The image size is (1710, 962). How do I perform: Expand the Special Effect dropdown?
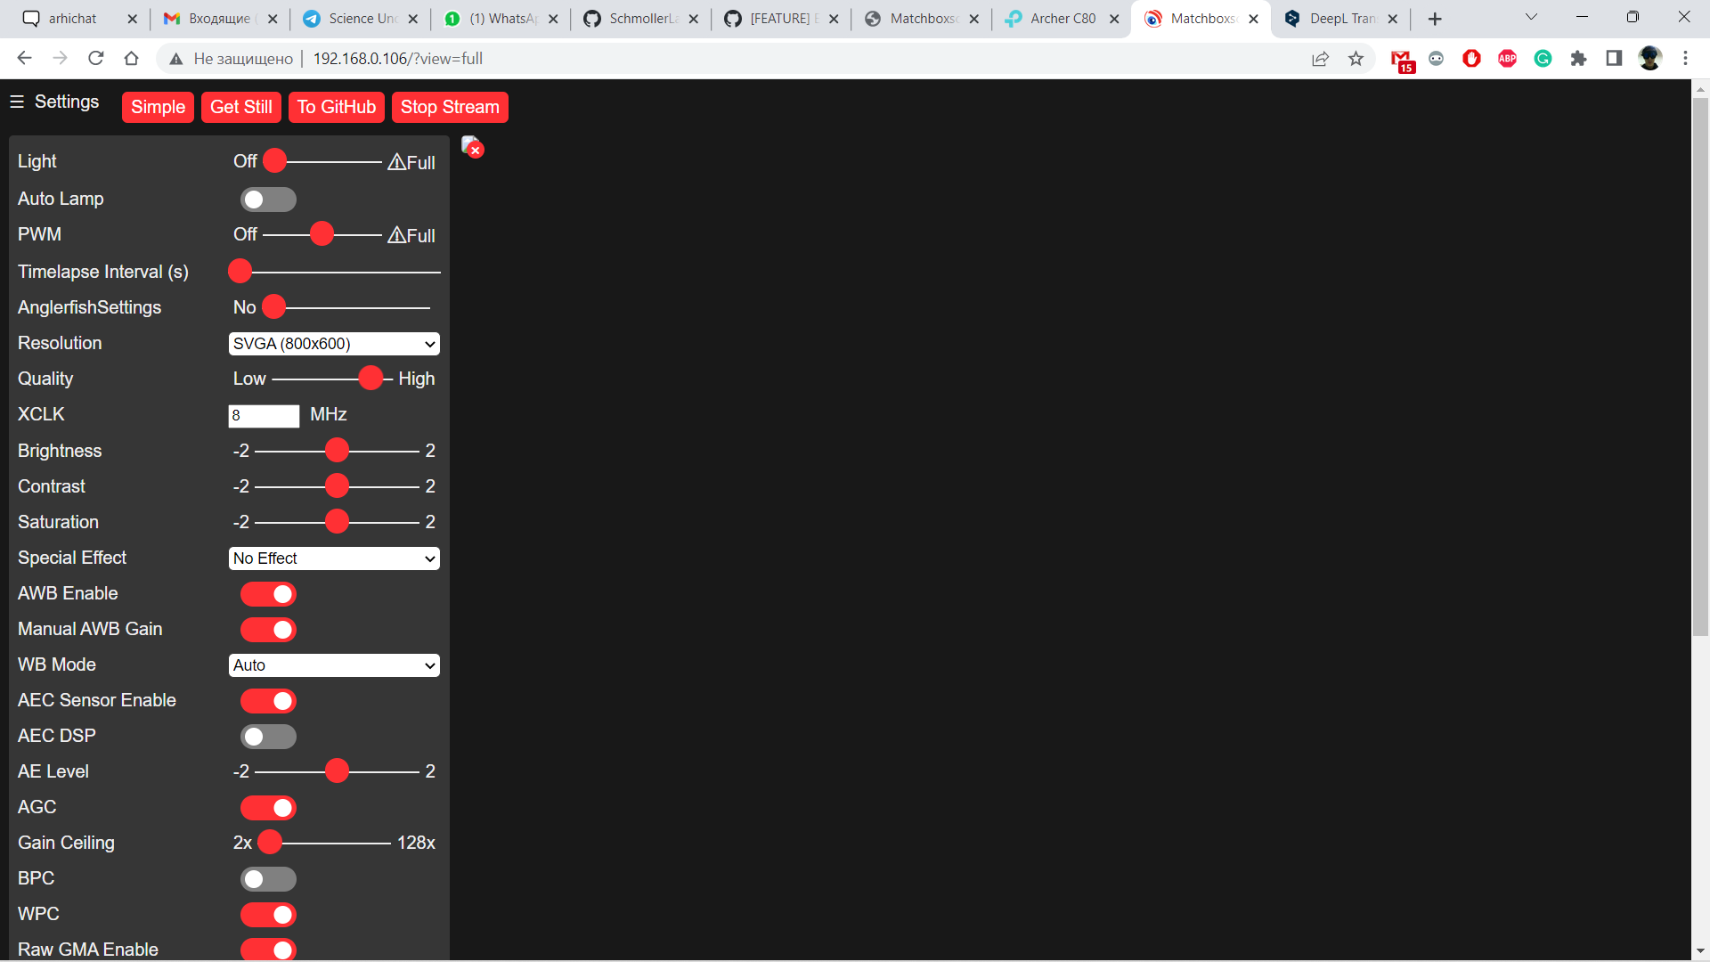point(334,558)
